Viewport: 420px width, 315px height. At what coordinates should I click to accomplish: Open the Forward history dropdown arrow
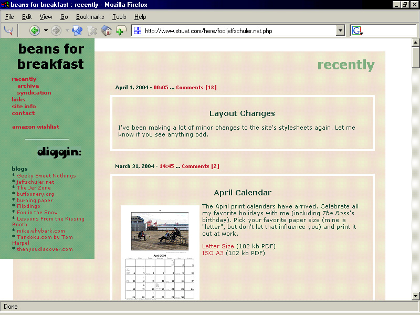coord(67,30)
